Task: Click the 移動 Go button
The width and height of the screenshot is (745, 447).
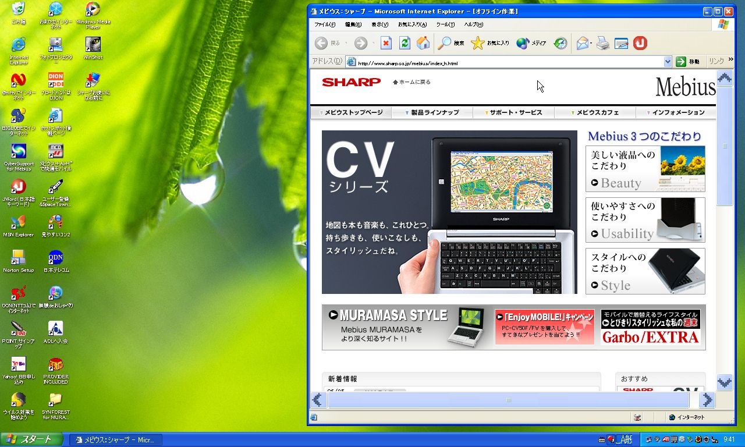Action: pyautogui.click(x=688, y=62)
